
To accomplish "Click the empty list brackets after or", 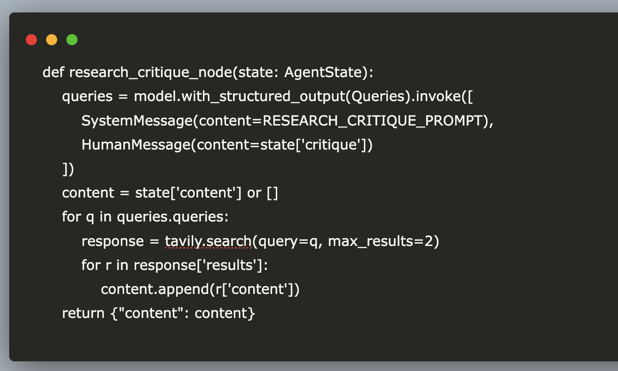I will coord(272,193).
